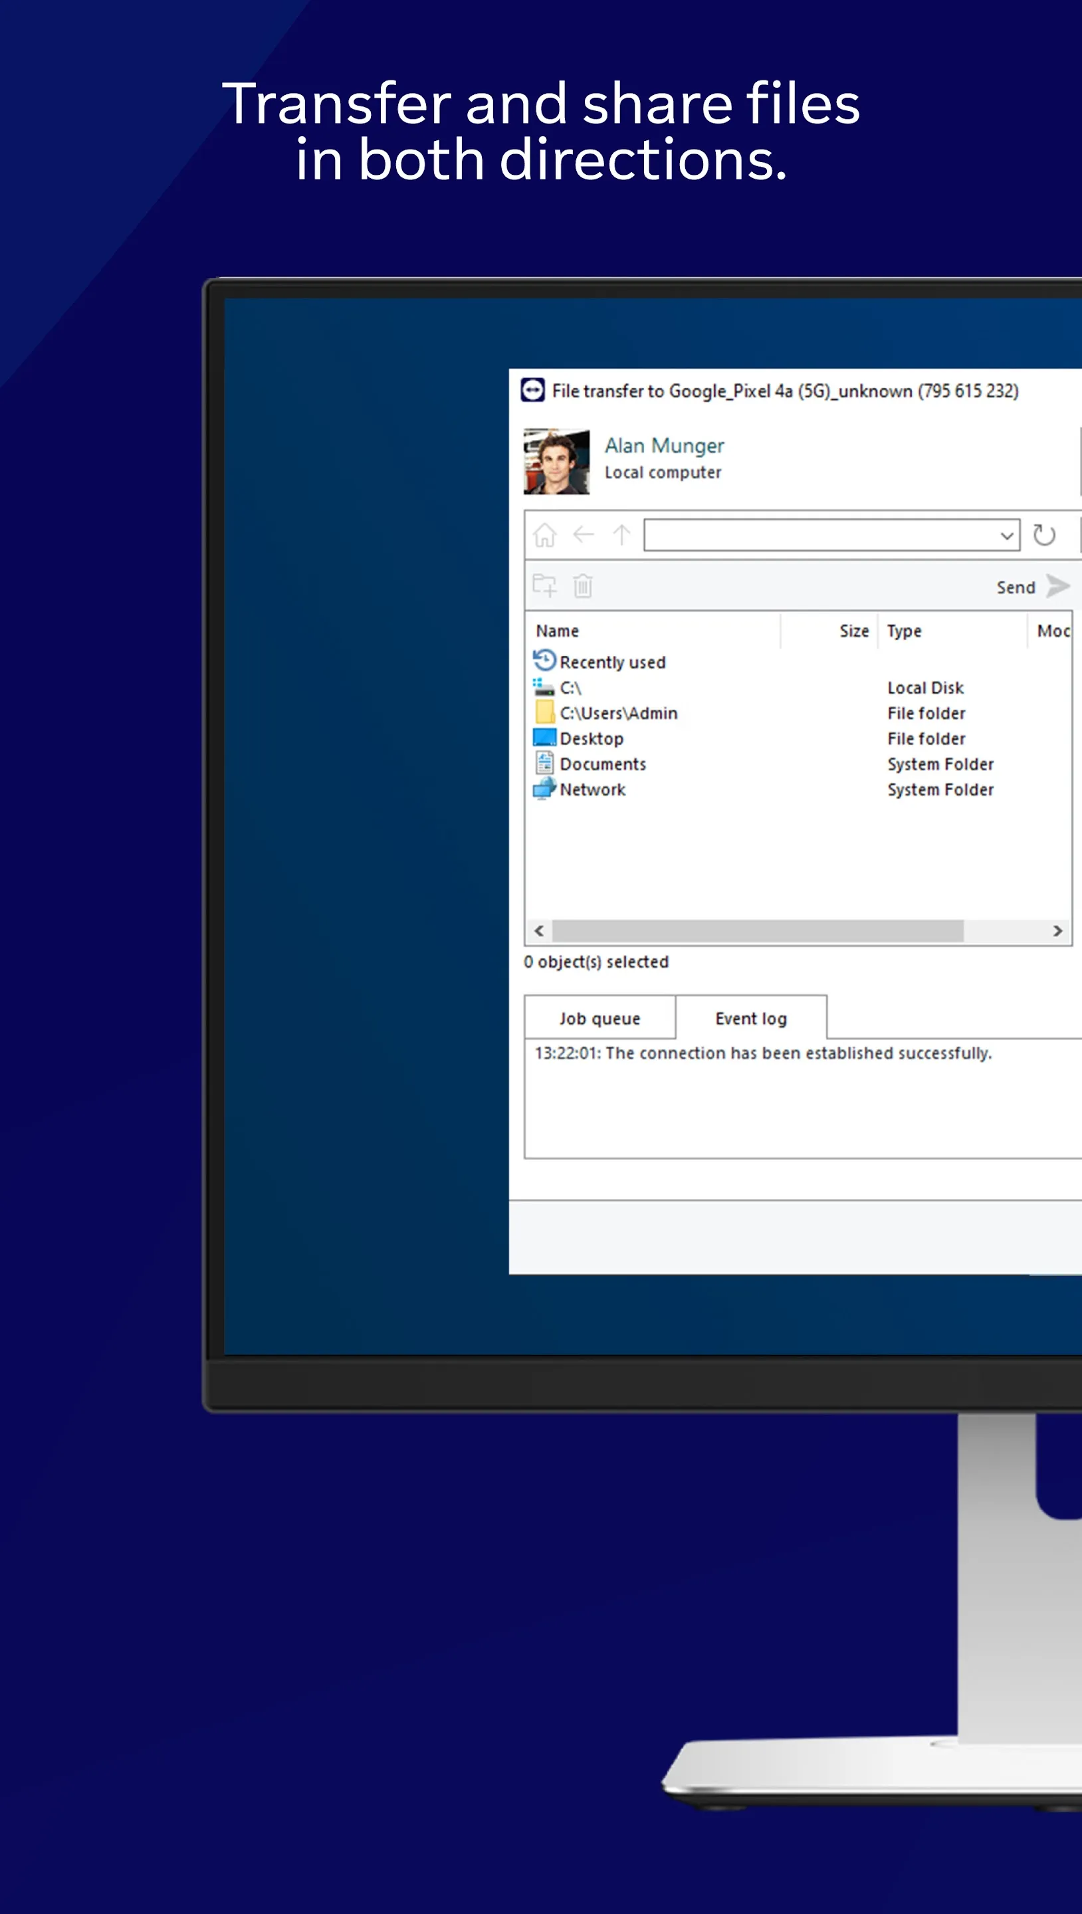
Task: Refresh the folder view
Action: tap(1044, 534)
